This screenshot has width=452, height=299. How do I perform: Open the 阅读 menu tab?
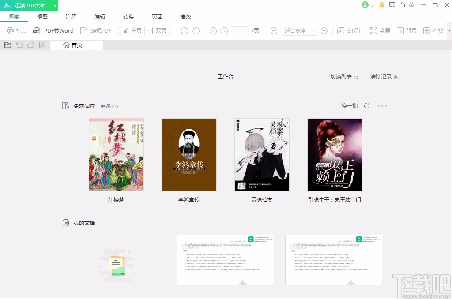pos(14,17)
